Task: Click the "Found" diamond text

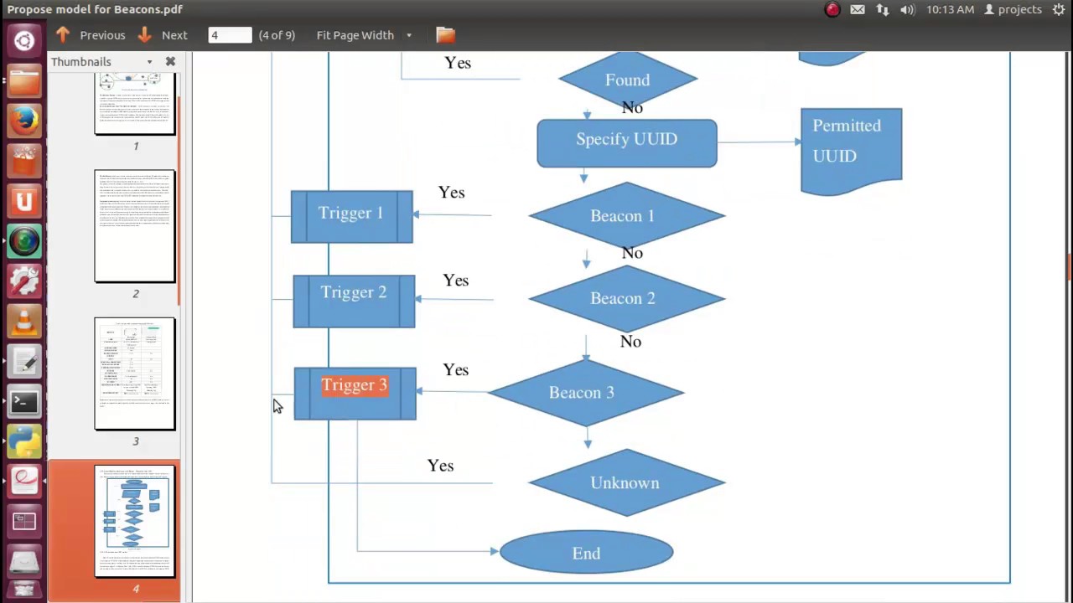Action: pyautogui.click(x=627, y=80)
